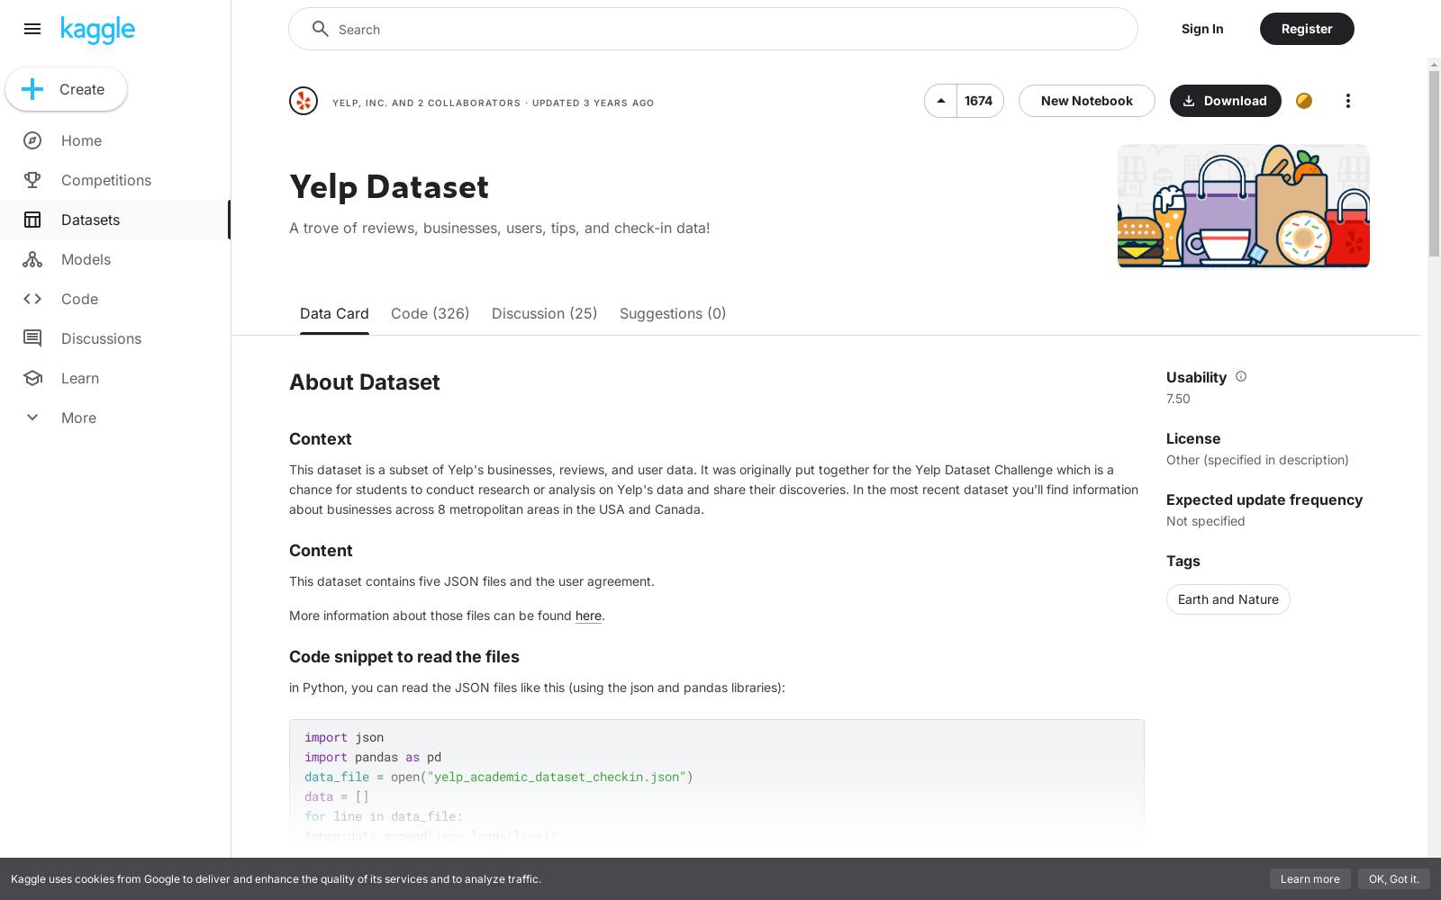Viewport: 1441px width, 900px height.
Task: Click the 'About Dataset' heading
Action: (x=365, y=382)
